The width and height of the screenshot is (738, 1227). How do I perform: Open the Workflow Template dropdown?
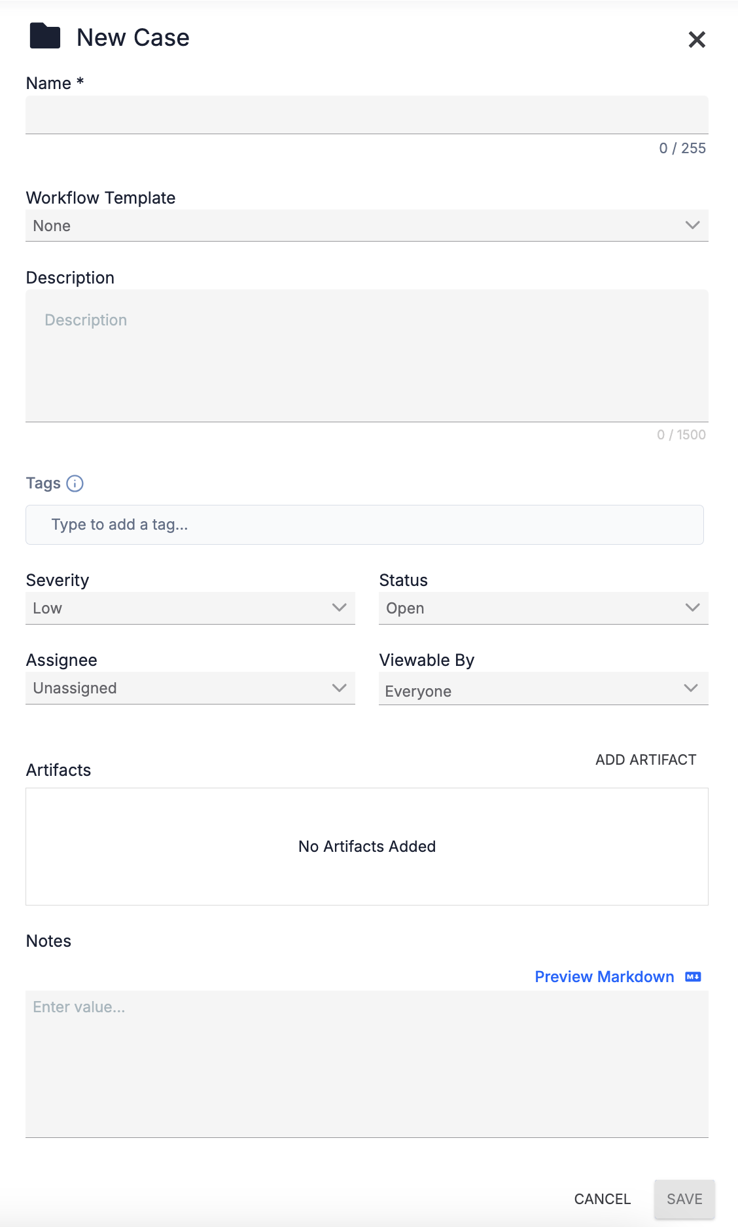coord(366,225)
